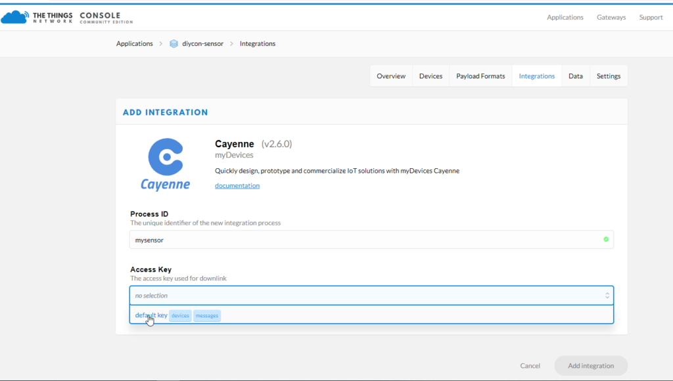
Task: Go to the Payload Formats tab
Action: 480,76
